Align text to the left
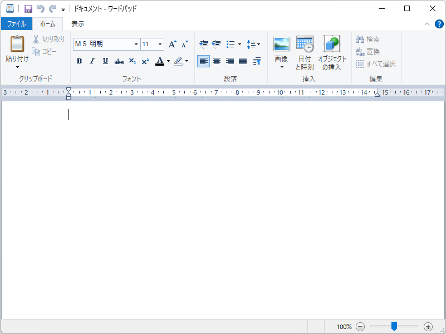The width and height of the screenshot is (446, 334). [x=203, y=61]
